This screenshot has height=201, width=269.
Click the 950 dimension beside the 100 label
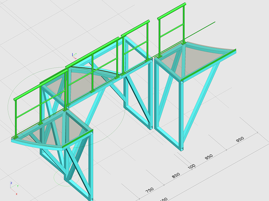[x=209, y=157]
